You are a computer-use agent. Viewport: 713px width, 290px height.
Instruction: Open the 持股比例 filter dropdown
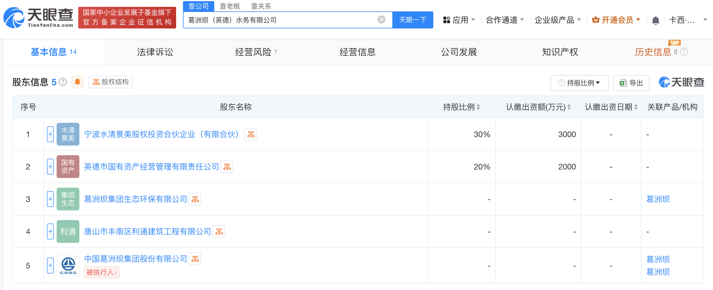[579, 83]
